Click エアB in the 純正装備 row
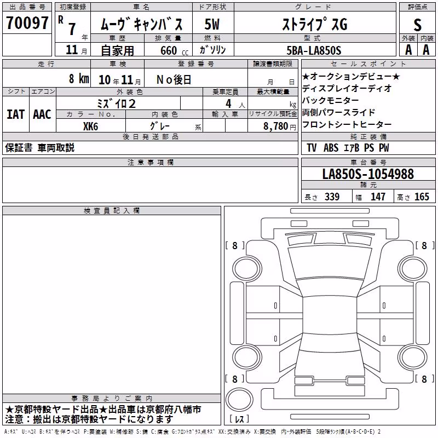The height and width of the screenshot is (438, 438). point(351,148)
